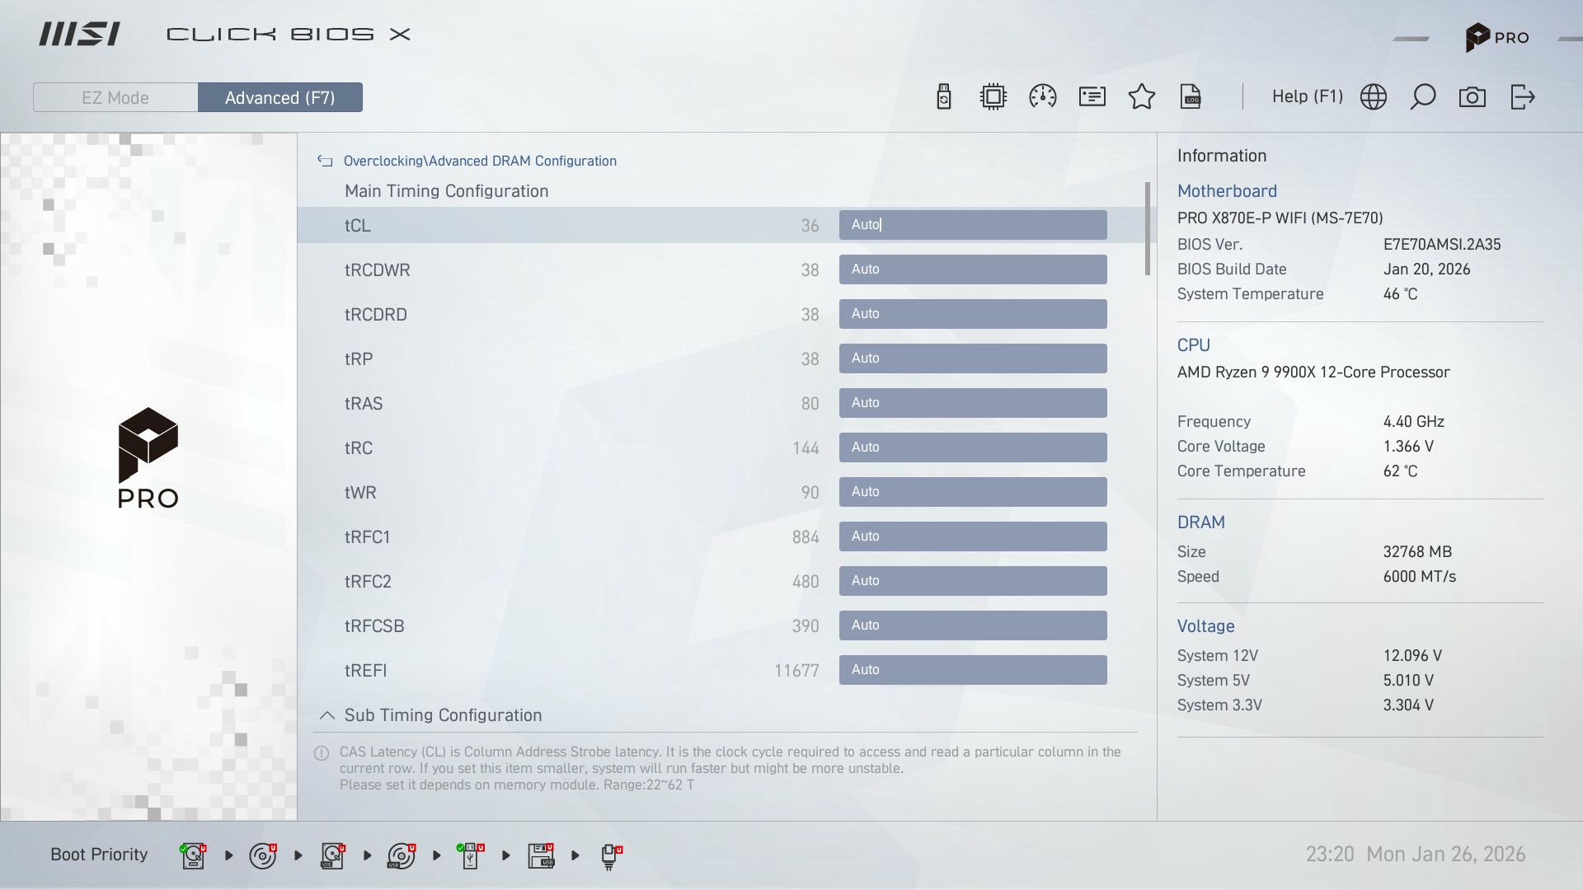Open the Hardware Monitor gauge icon
This screenshot has height=890, width=1583.
(1043, 96)
